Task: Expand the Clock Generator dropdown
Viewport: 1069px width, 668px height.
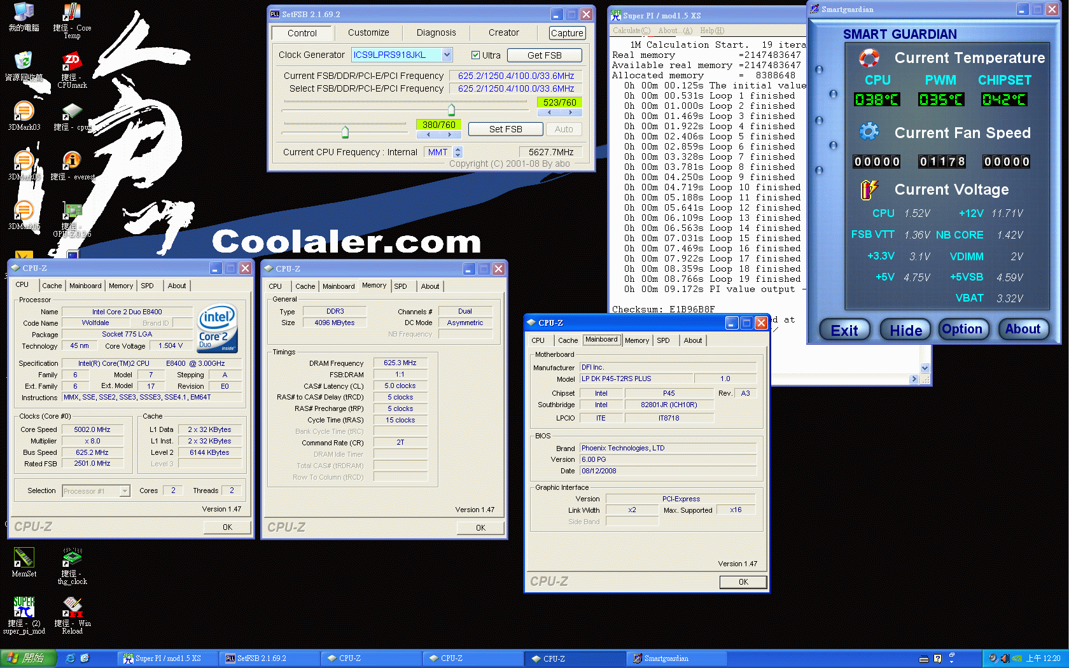Action: pos(447,55)
